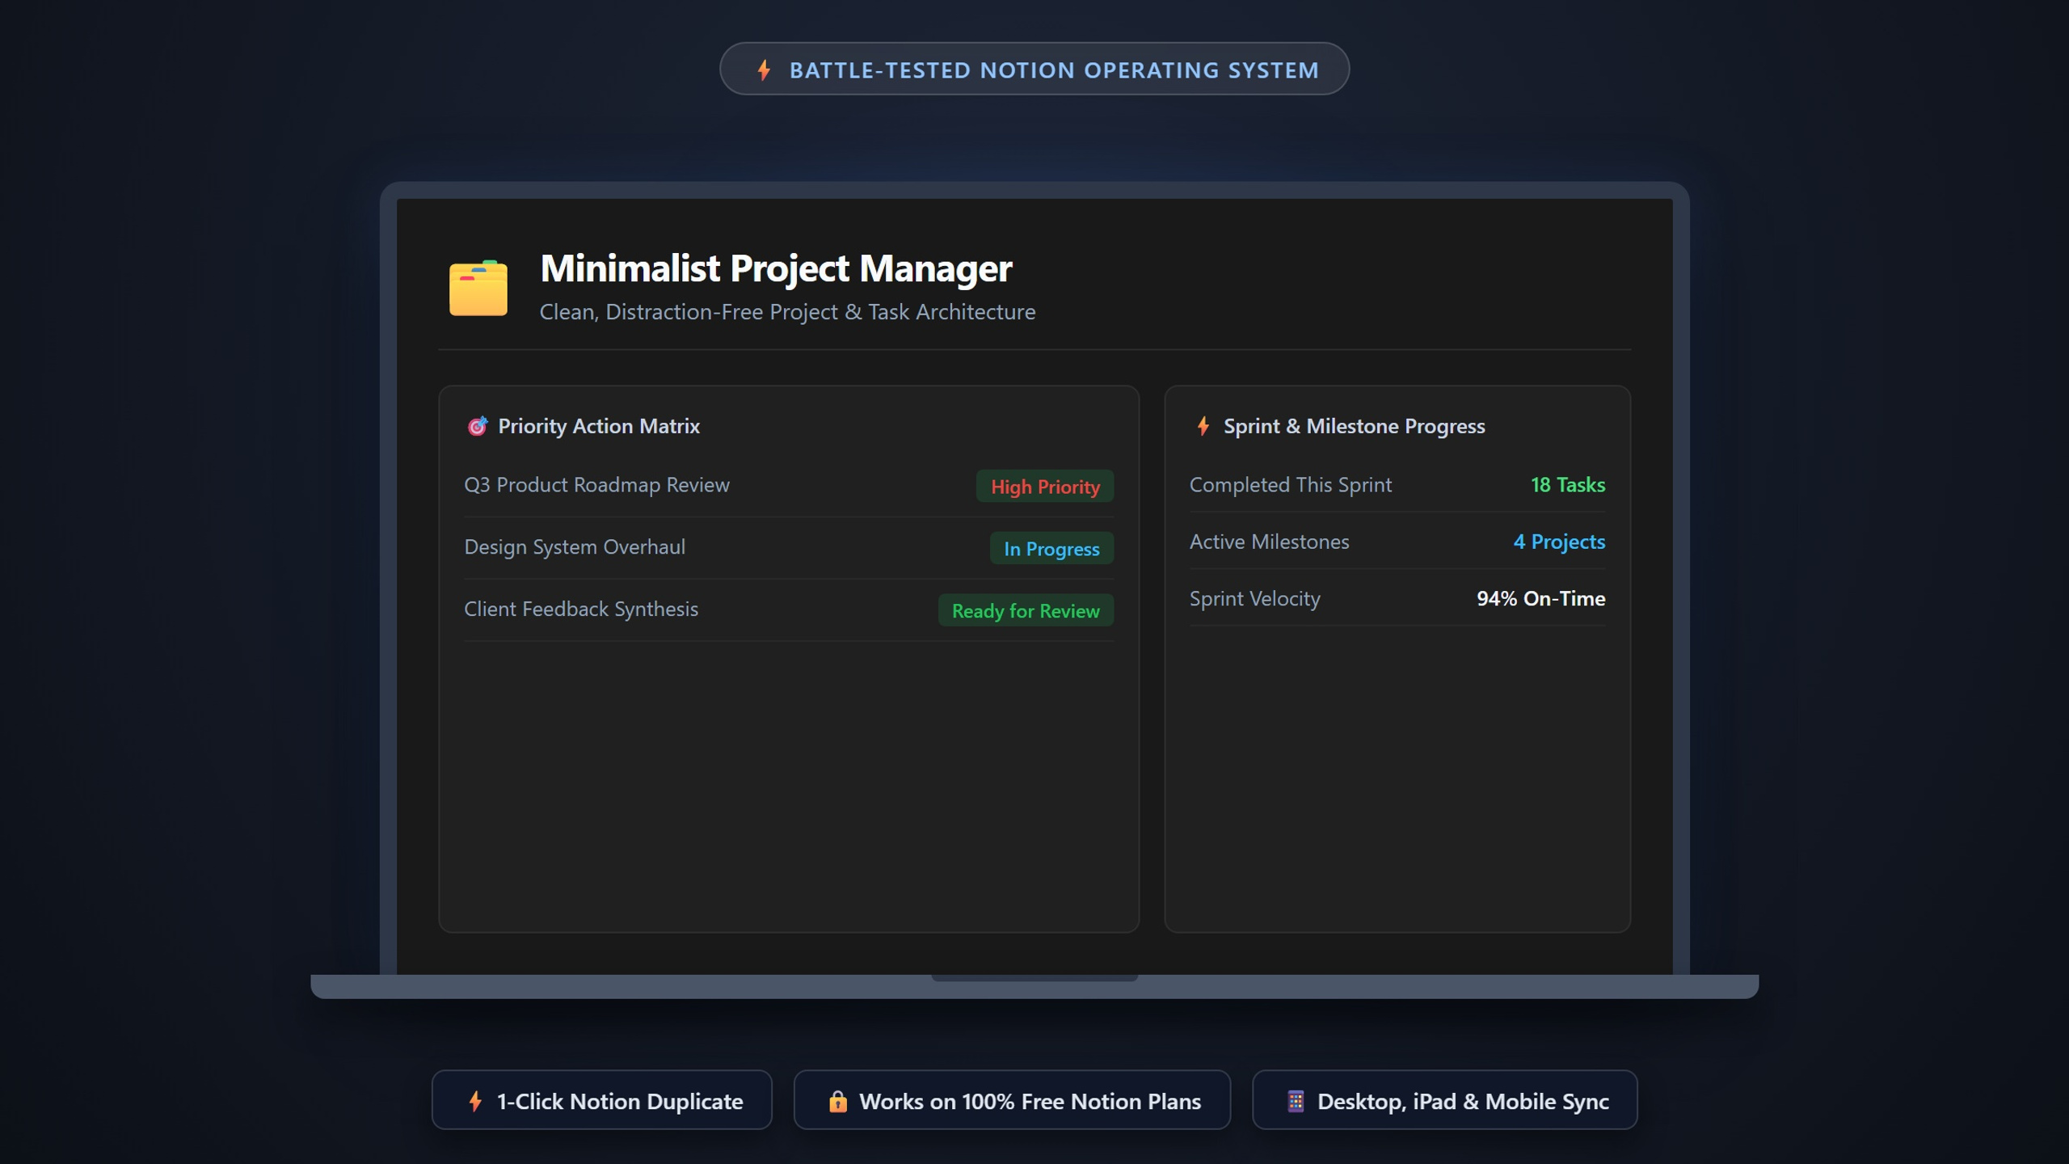Click the In Progress status tag
This screenshot has width=2069, height=1164.
click(x=1051, y=548)
